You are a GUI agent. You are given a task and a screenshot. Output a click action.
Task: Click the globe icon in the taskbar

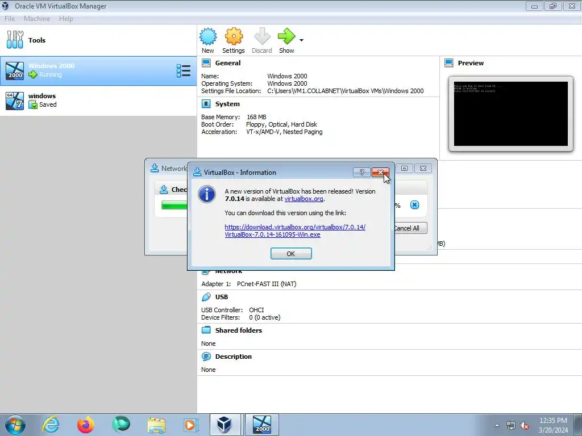point(121,425)
